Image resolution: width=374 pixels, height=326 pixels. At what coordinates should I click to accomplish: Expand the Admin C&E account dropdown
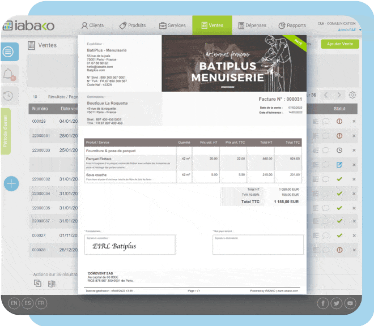click(350, 30)
